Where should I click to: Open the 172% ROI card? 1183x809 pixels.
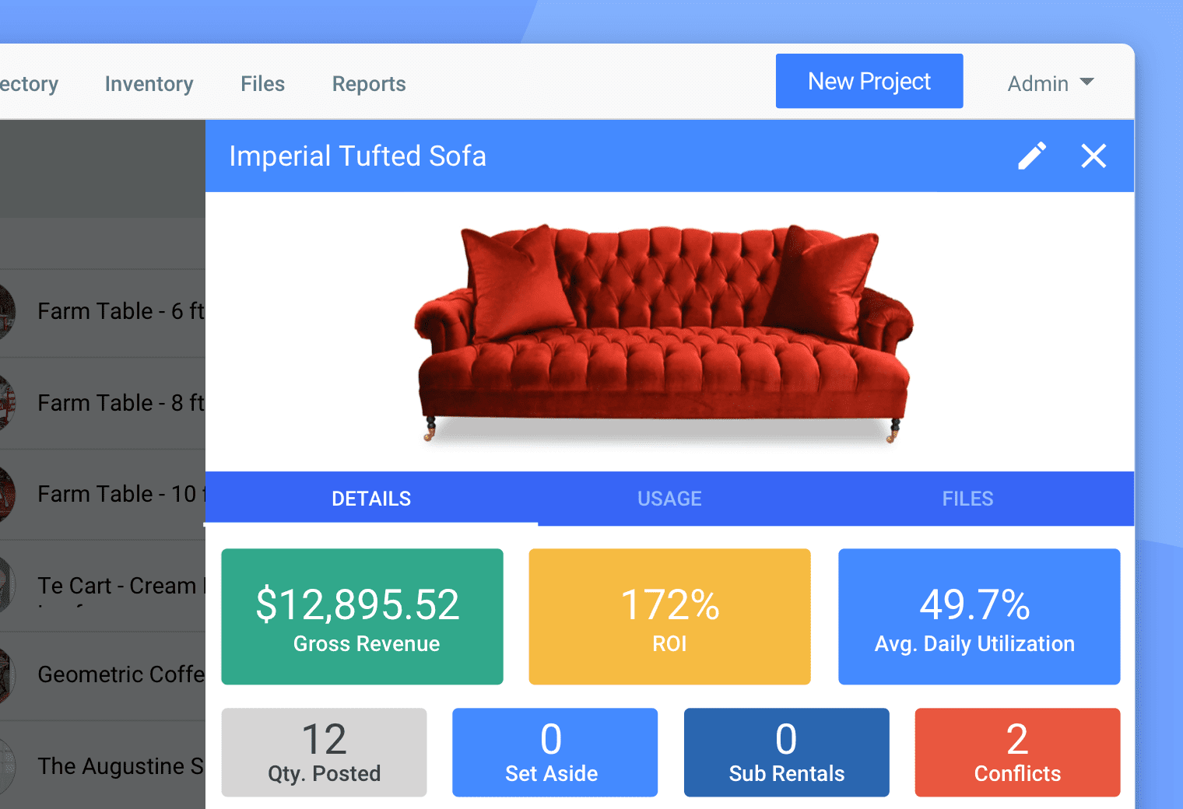coord(669,617)
